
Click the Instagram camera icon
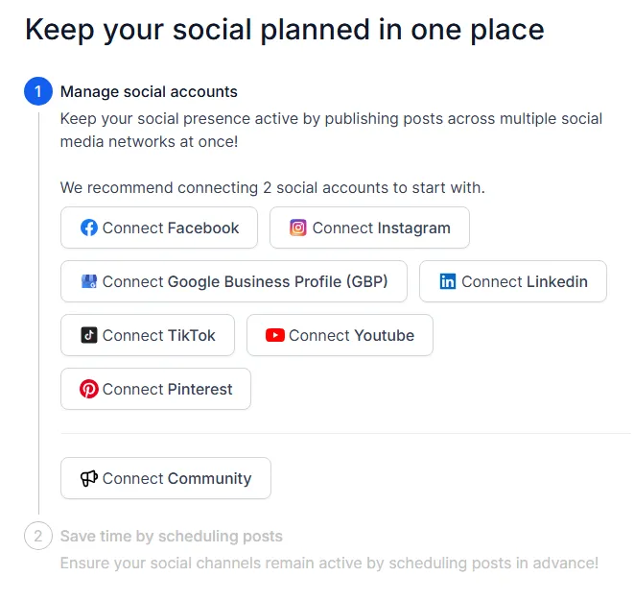tap(298, 228)
